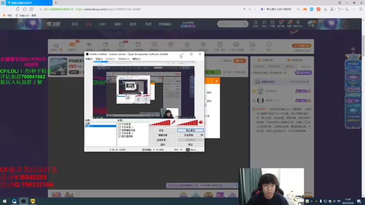Viewport: 365px width, 205px height.
Task: Adjust the OBS microphone volume meter
Action: click(160, 123)
